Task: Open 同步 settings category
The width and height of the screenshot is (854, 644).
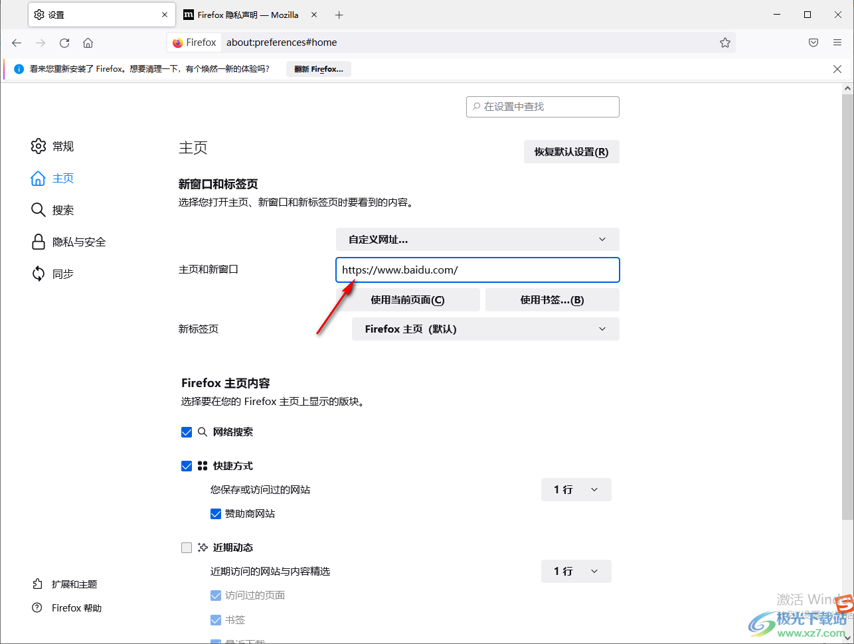Action: click(x=52, y=274)
